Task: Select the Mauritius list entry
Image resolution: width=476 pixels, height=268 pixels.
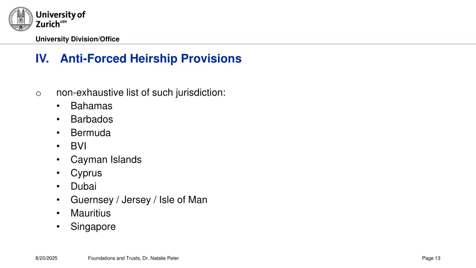Action: (91, 213)
